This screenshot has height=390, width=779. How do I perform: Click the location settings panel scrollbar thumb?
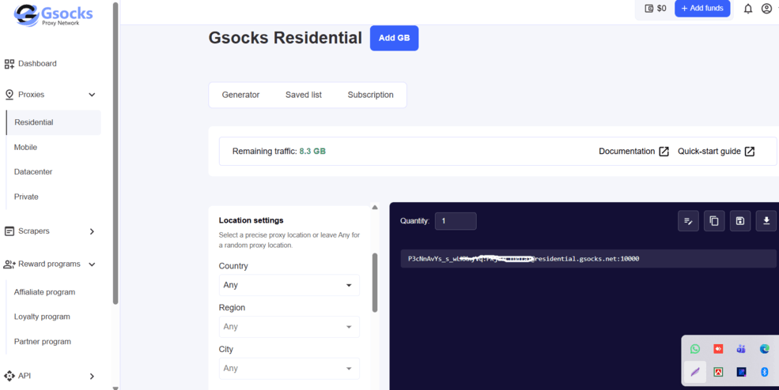[x=375, y=283]
